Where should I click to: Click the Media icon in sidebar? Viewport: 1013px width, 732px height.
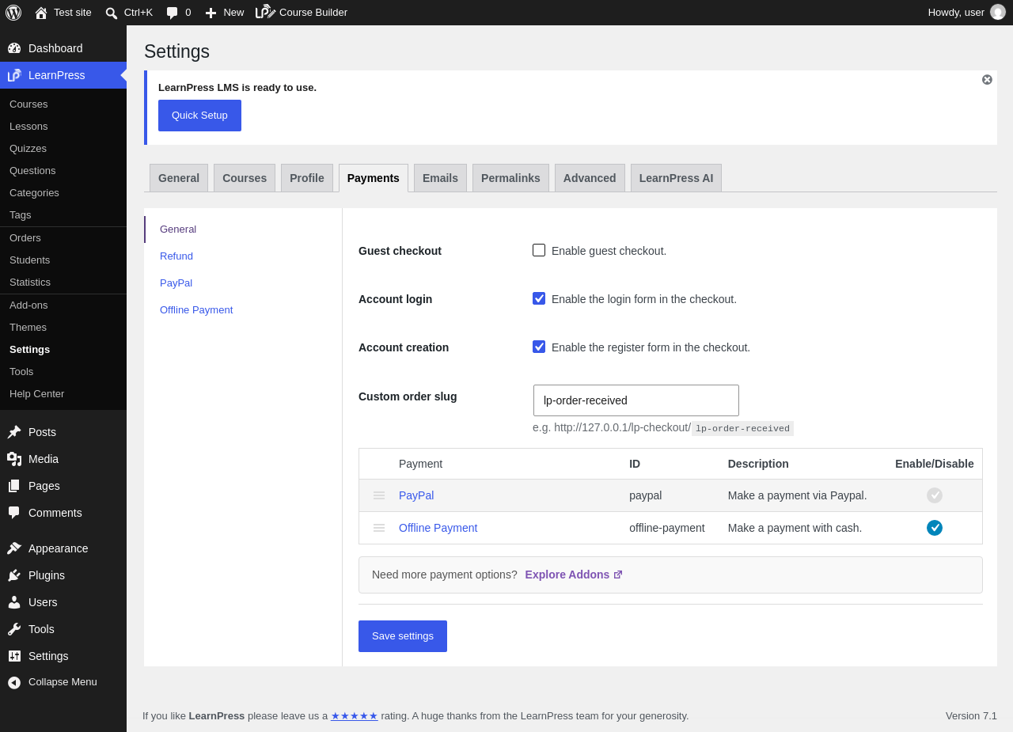pos(14,459)
